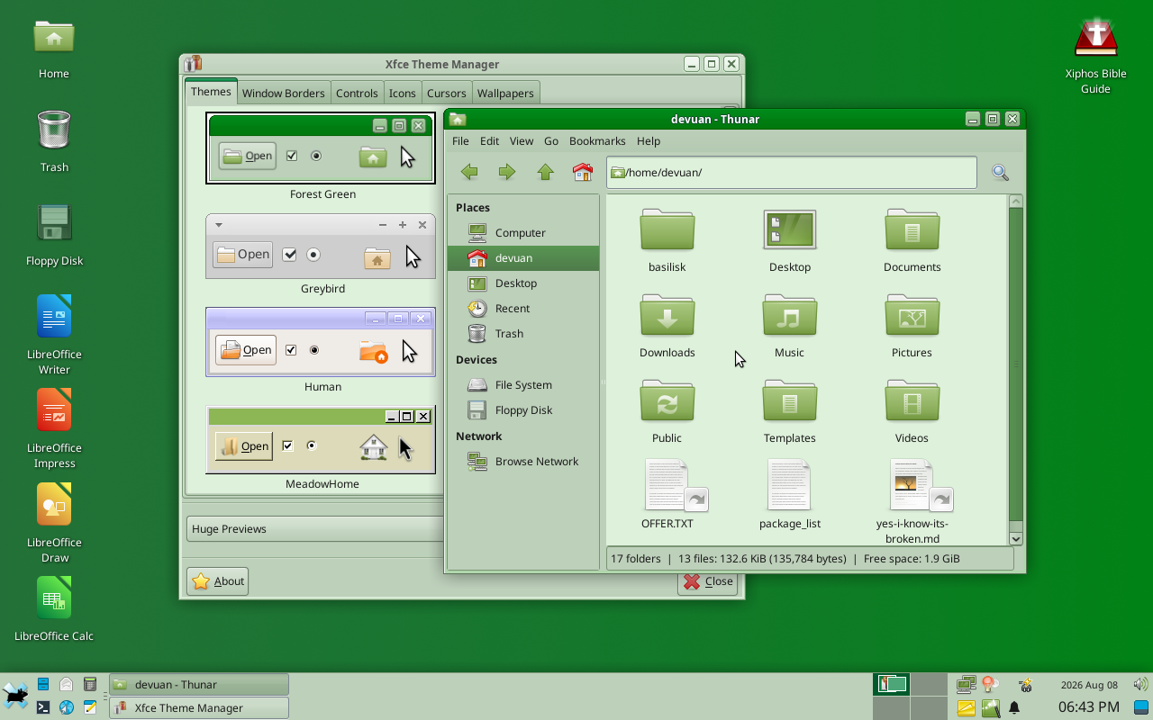Apply the Human theme preview
The height and width of the screenshot is (720, 1153).
(321, 342)
